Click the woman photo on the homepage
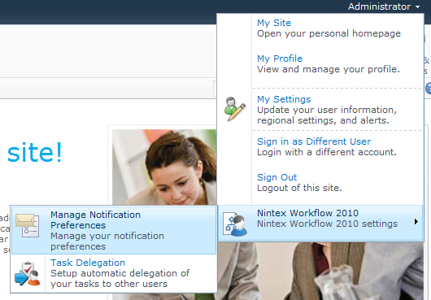The image size is (431, 300). [x=164, y=167]
